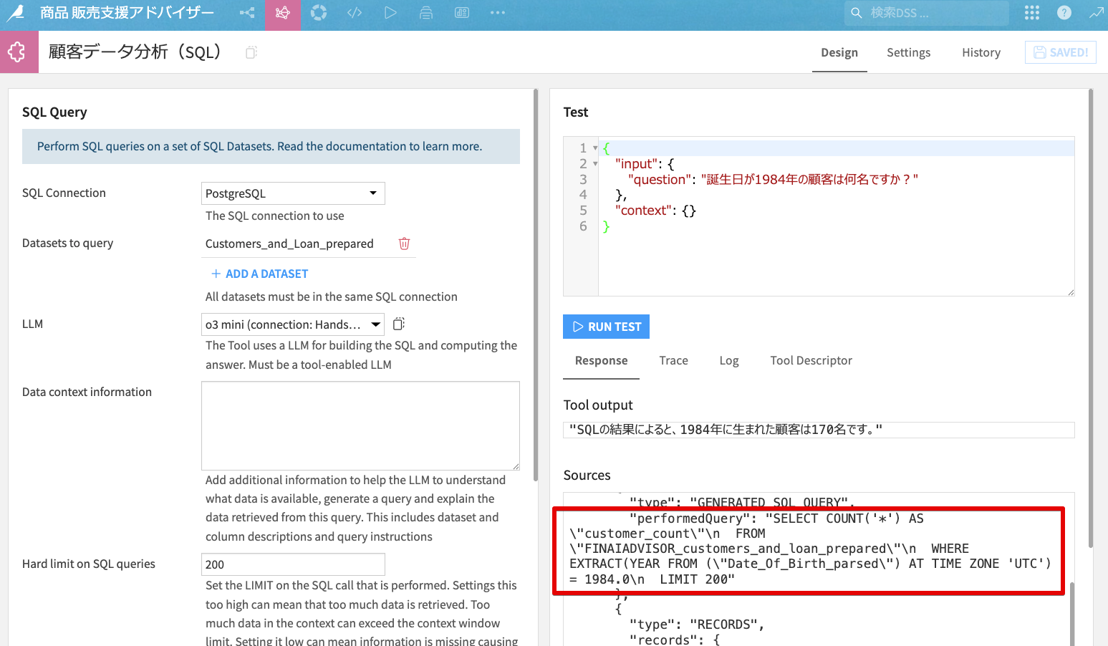The width and height of the screenshot is (1108, 646).
Task: Click the SAVED! button
Action: [1061, 52]
